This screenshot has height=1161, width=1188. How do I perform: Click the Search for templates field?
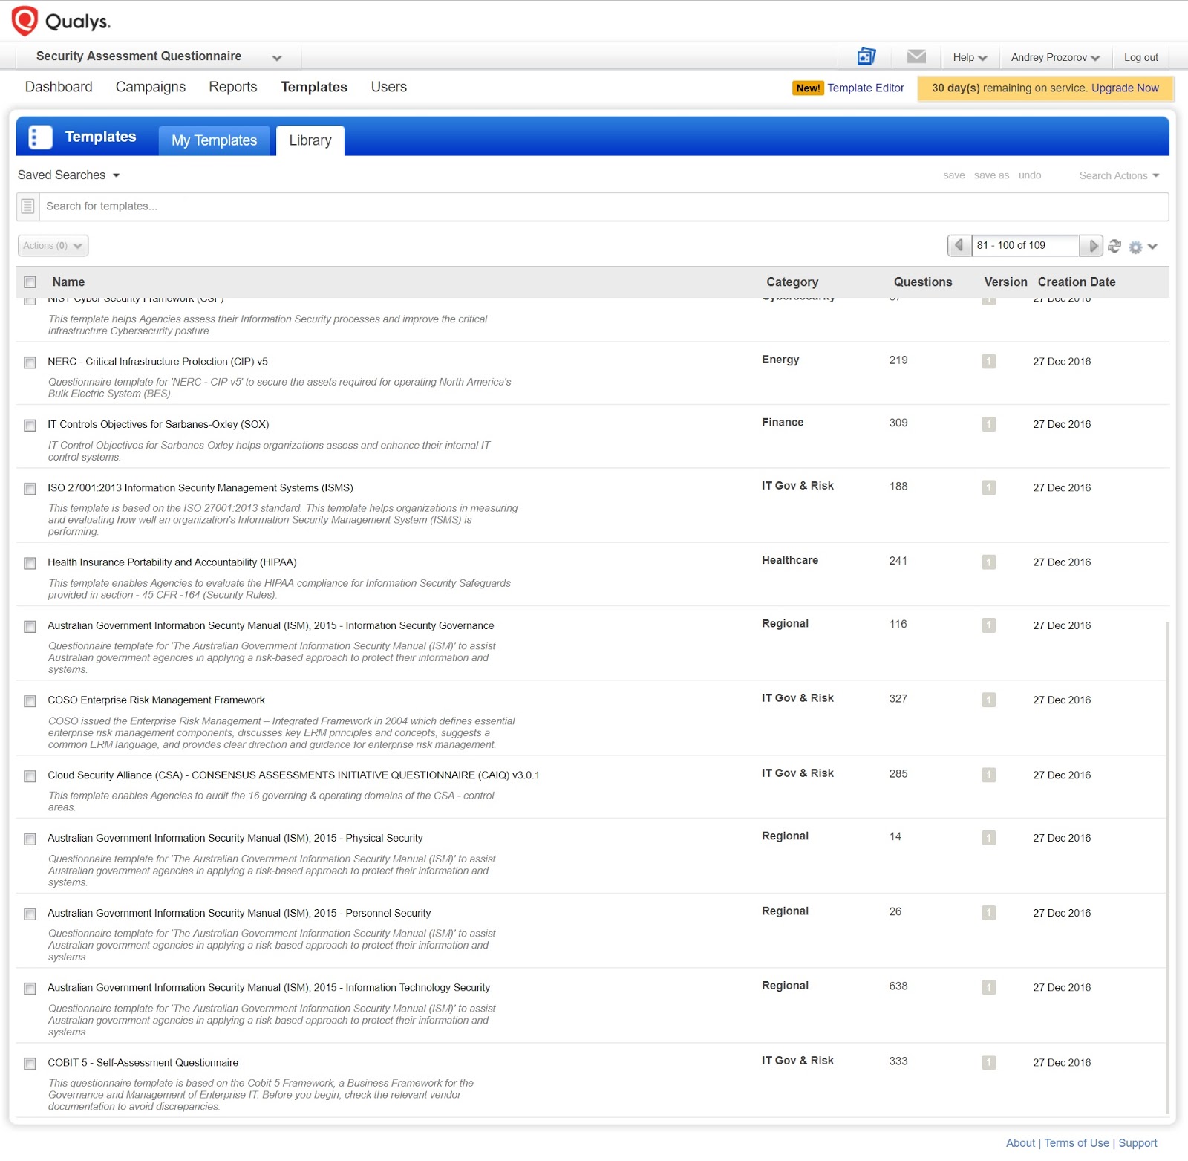point(603,206)
